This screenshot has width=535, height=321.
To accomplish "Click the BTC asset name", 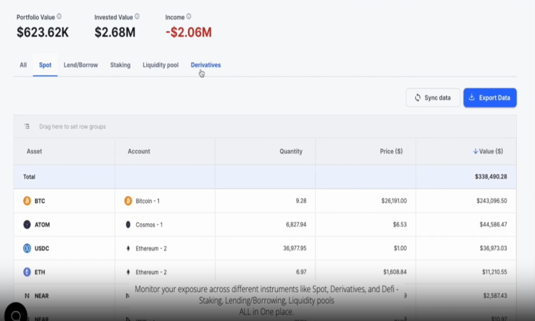I will click(x=40, y=201).
